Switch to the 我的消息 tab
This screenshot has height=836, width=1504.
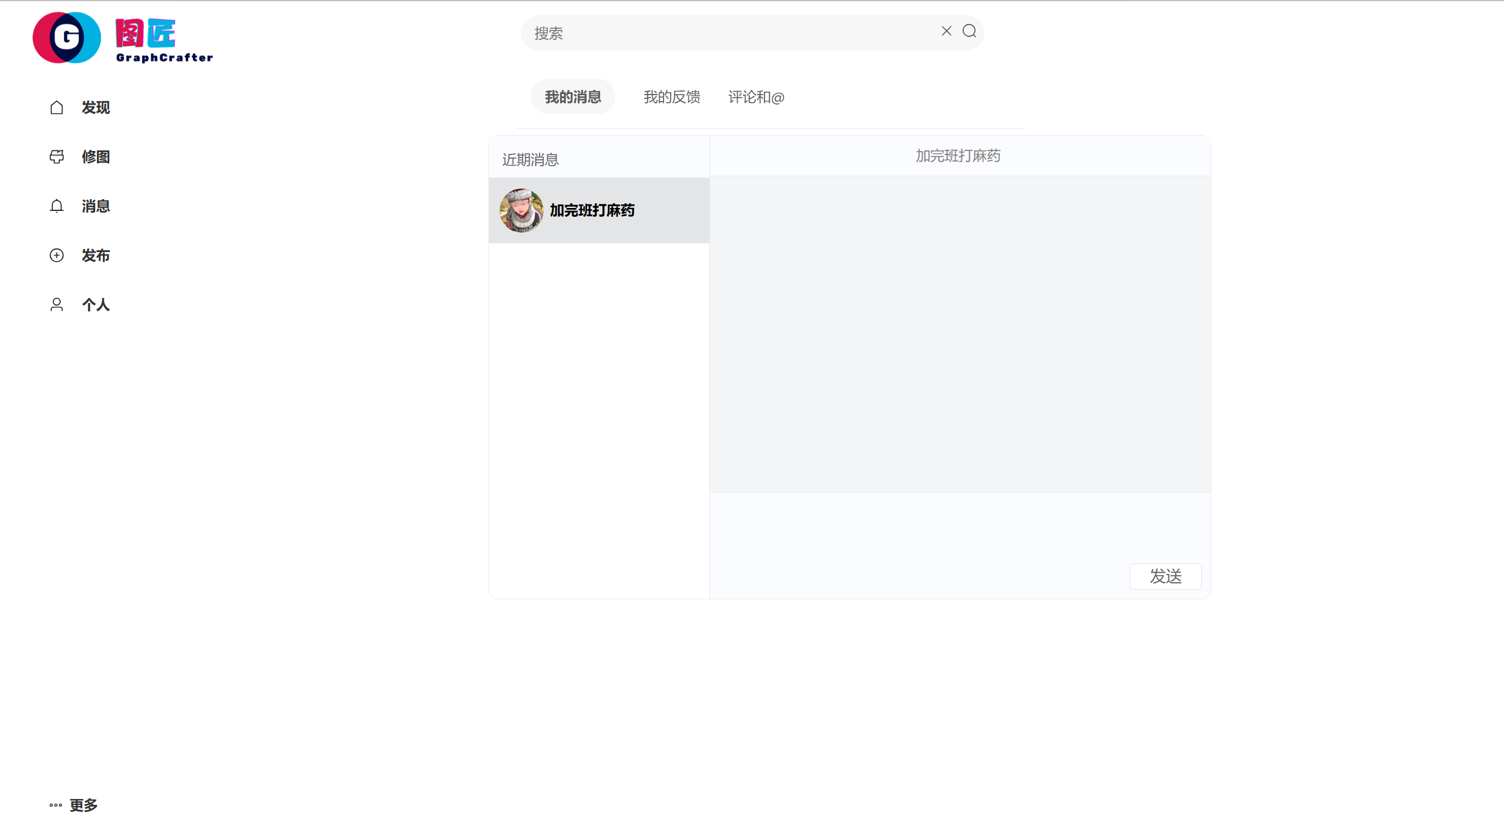coord(572,97)
